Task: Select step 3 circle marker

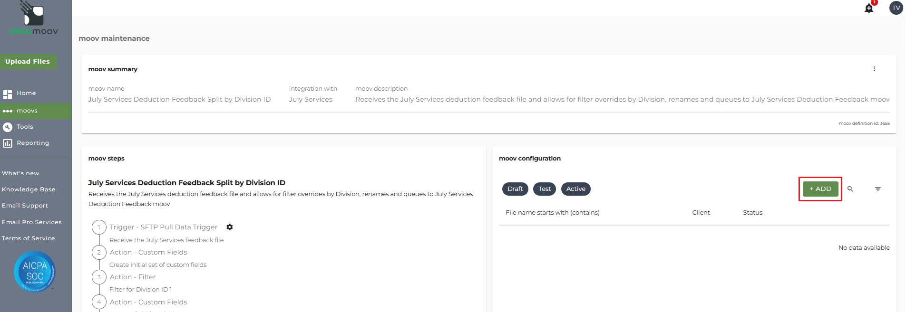Action: pos(99,277)
